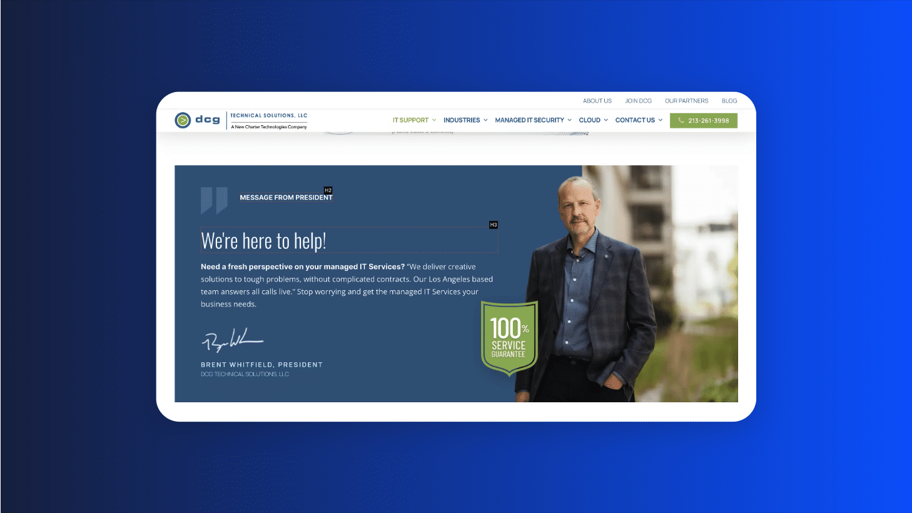Expand the Industries dropdown chevron
The width and height of the screenshot is (912, 513).
point(485,120)
